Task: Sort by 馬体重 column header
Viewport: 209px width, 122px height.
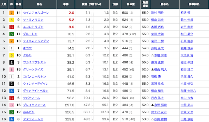Action: point(131,4)
